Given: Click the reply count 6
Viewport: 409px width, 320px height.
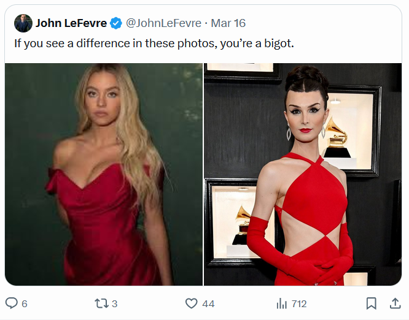Looking at the screenshot, I should coord(25,303).
